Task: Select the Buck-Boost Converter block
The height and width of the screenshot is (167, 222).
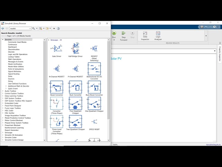Action: click(94, 87)
